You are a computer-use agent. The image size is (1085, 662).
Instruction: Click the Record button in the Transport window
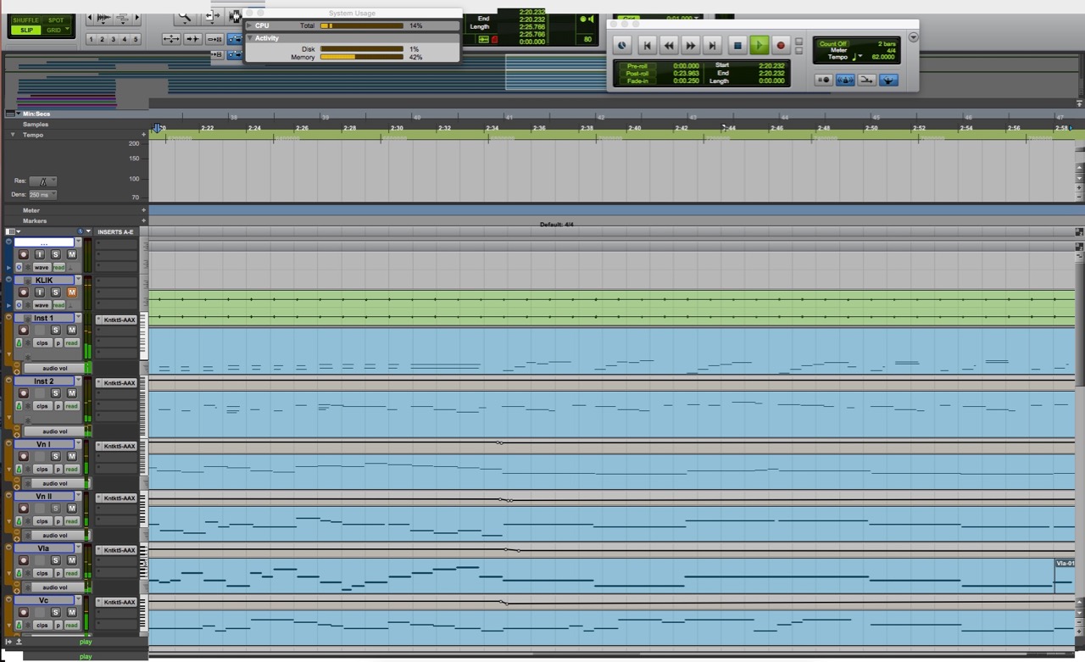pyautogui.click(x=781, y=46)
